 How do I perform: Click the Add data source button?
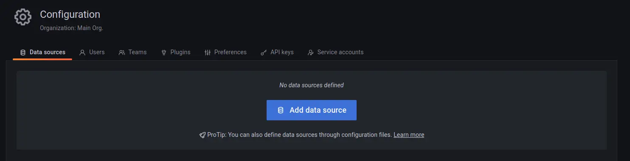click(312, 110)
